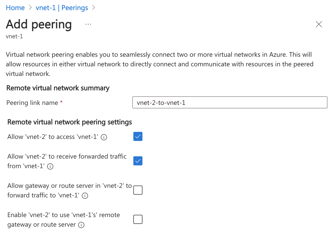Image resolution: width=332 pixels, height=237 pixels.
Task: Open info icon next to remote gateway setting
Action: 81,225
